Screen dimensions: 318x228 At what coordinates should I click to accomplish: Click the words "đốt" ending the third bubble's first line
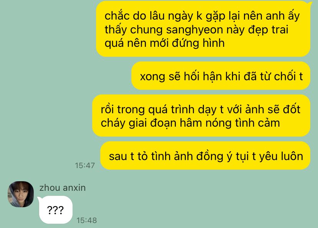tap(291, 109)
